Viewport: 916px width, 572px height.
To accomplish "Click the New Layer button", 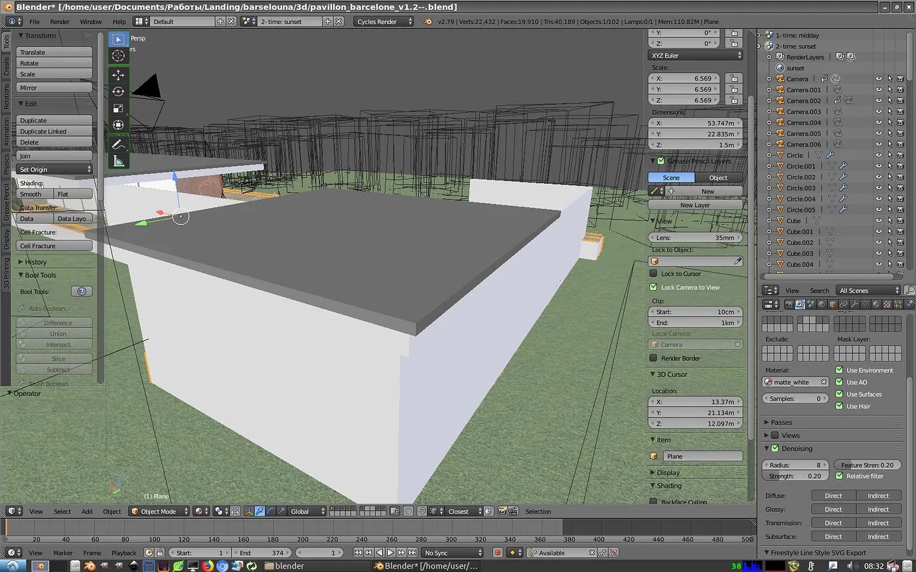I will (696, 205).
